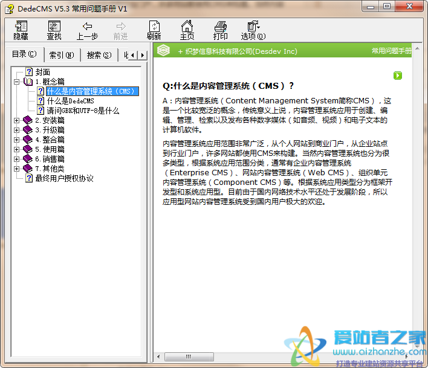Select the 封面 tree item
The width and height of the screenshot is (428, 368).
(x=43, y=72)
